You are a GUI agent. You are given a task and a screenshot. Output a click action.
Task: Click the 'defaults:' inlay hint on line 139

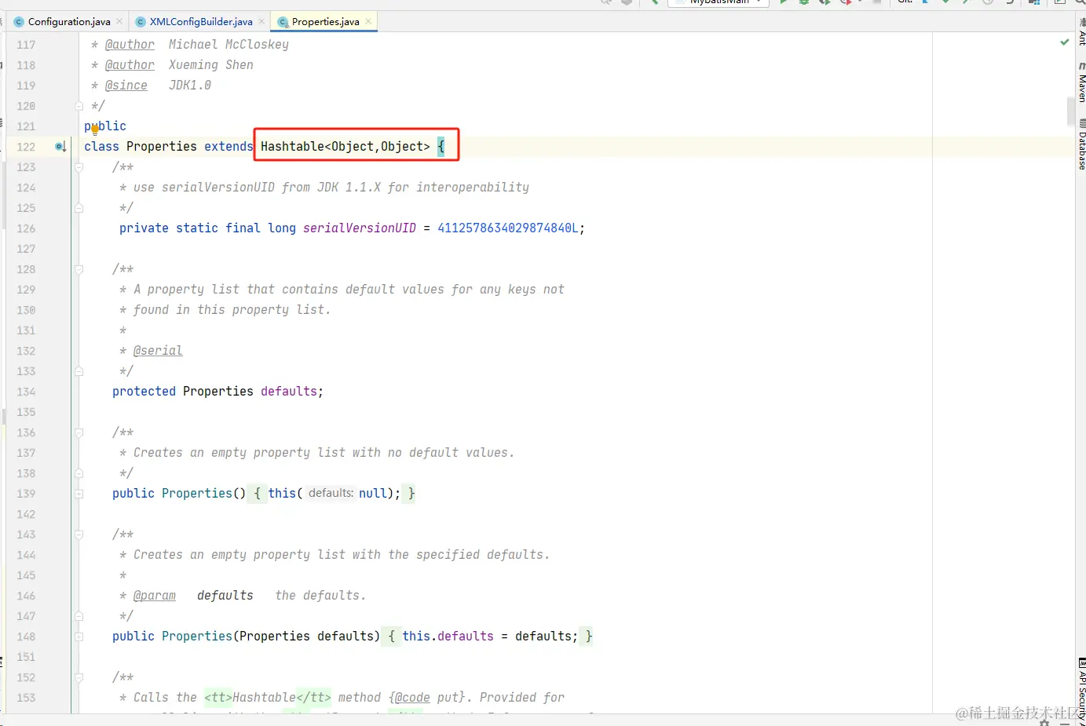pyautogui.click(x=331, y=494)
